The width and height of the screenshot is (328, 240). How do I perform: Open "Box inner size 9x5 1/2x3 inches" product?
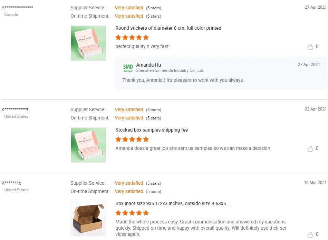173,203
